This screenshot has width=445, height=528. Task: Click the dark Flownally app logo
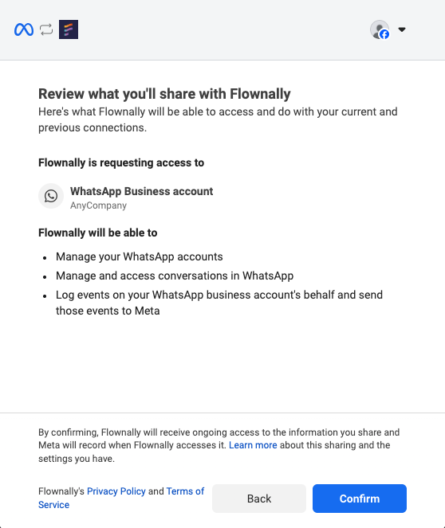(69, 29)
